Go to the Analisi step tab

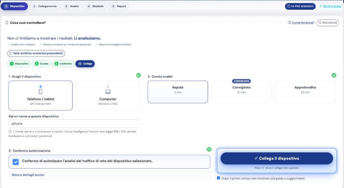pos(72,6)
